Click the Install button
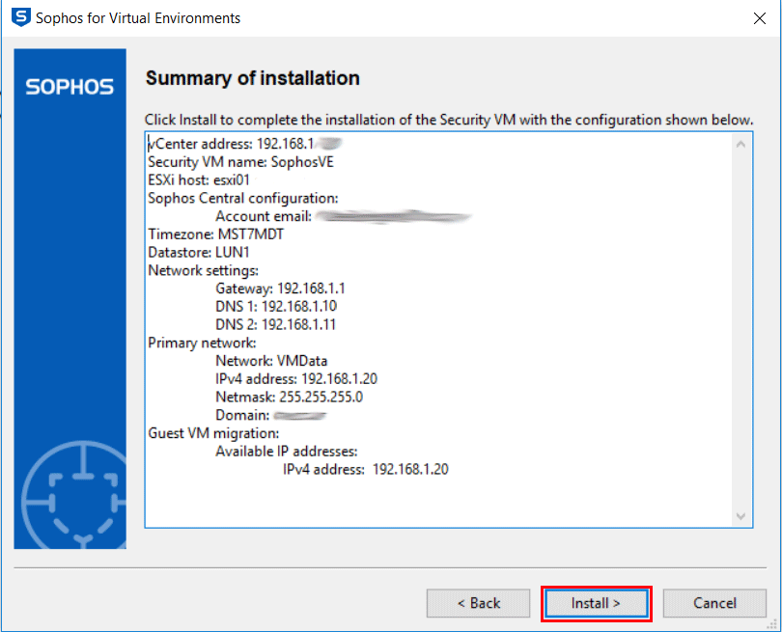The height and width of the screenshot is (632, 782). (597, 604)
